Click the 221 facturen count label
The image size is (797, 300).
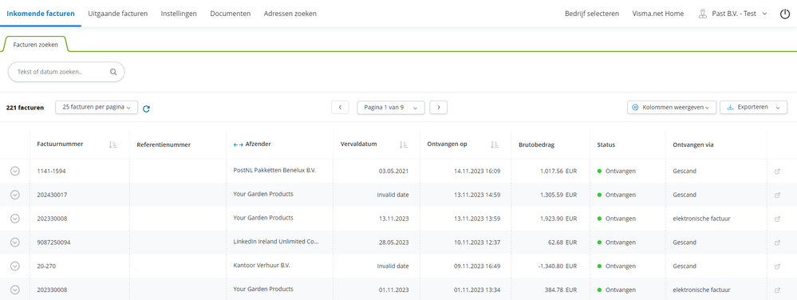[x=25, y=108]
